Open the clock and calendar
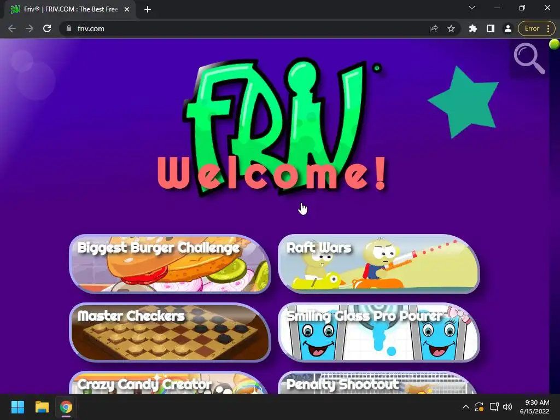The width and height of the screenshot is (560, 420). click(x=535, y=407)
